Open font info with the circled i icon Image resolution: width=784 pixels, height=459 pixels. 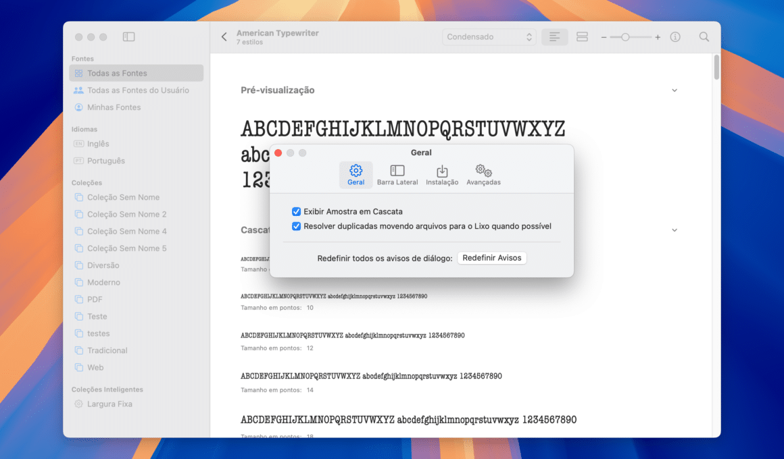(x=675, y=37)
